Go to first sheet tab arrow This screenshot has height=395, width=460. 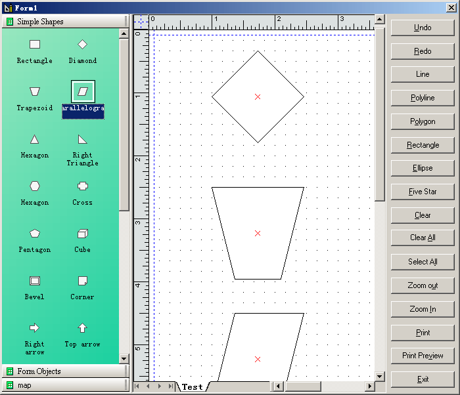pyautogui.click(x=137, y=386)
